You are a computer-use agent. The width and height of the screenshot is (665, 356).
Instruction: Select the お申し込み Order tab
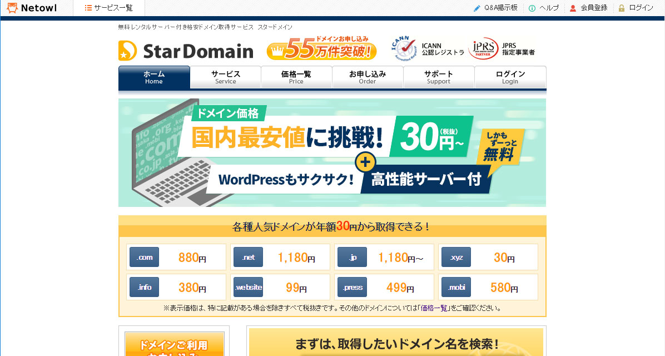(x=368, y=77)
